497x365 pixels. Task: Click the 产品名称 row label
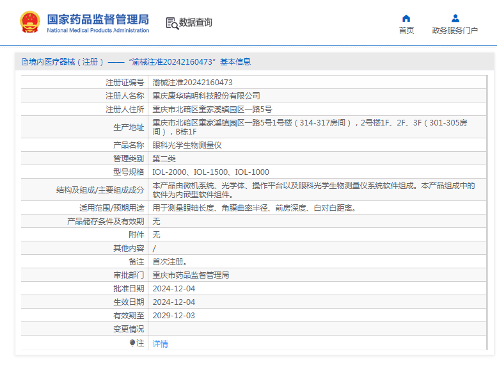point(129,145)
